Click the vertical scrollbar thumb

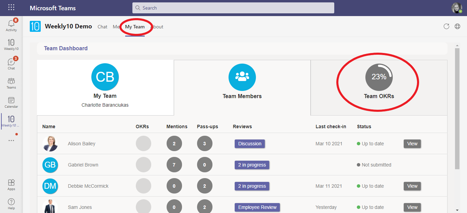[457, 109]
